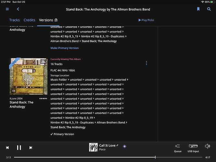Click the Primary Version checkmark label

[62, 134]
